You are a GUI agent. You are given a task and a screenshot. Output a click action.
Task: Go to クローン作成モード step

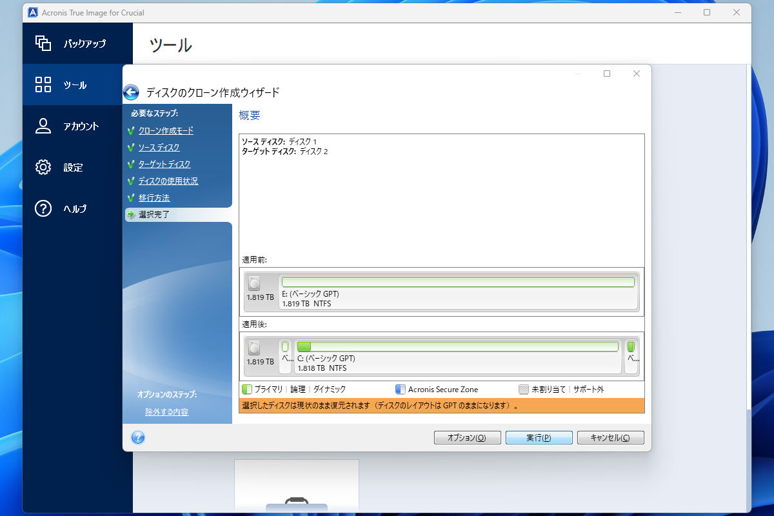166,131
